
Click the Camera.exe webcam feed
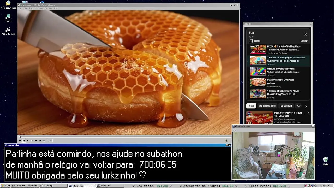click(273, 155)
